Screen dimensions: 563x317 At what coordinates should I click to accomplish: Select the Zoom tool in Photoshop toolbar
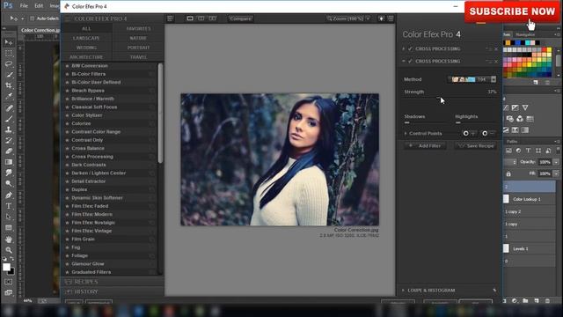click(9, 250)
